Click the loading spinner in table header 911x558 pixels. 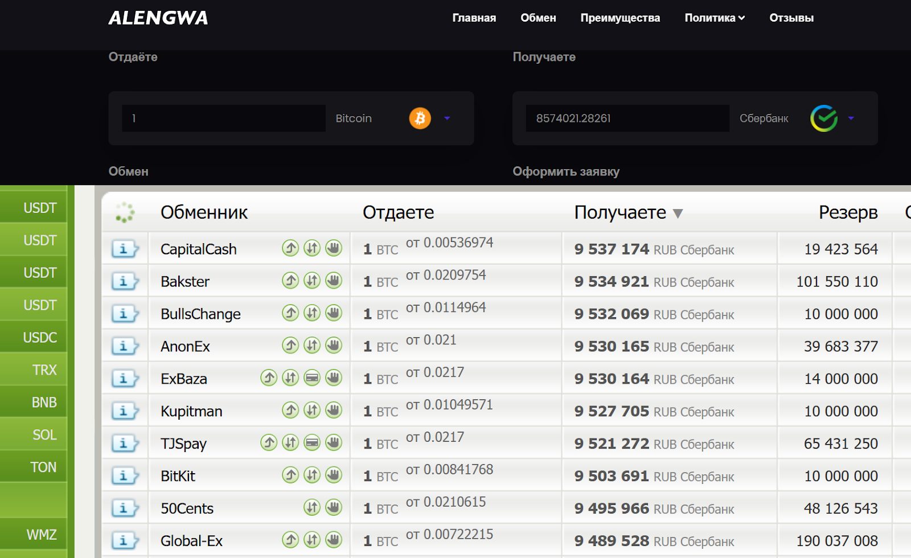125,212
